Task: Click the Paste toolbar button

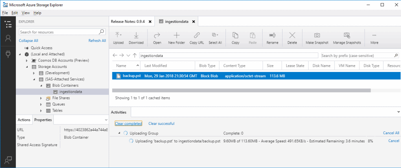Action: click(253, 38)
